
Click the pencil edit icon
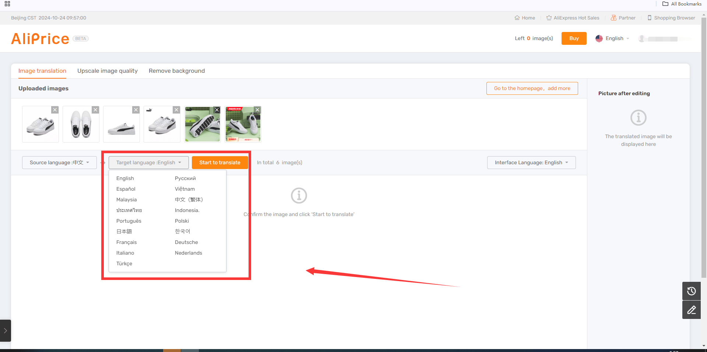tap(691, 310)
